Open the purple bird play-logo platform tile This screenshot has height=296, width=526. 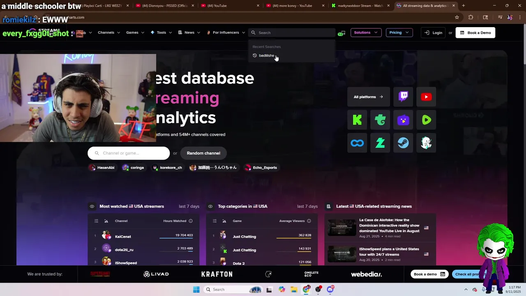coord(403,120)
